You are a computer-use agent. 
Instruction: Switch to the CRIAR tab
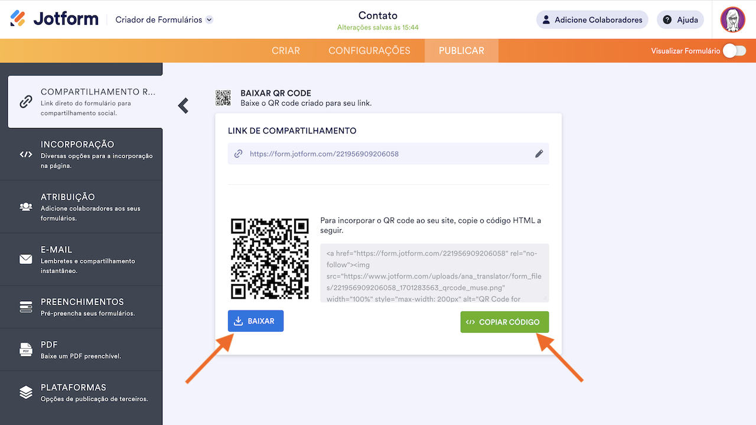pyautogui.click(x=286, y=51)
